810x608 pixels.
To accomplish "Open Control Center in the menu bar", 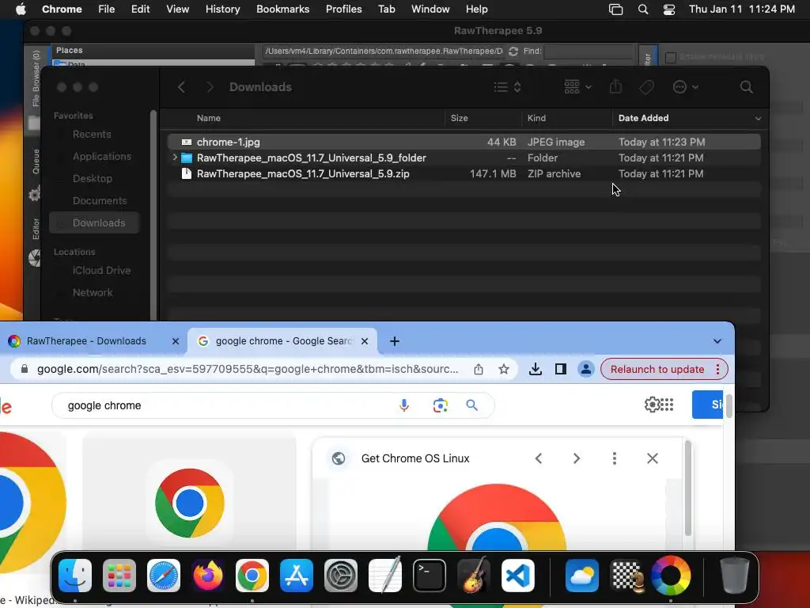I will click(669, 9).
